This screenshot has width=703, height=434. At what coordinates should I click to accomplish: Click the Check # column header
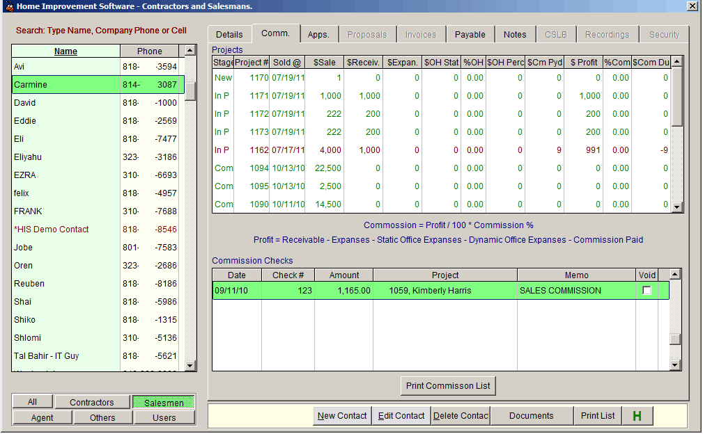(x=288, y=275)
